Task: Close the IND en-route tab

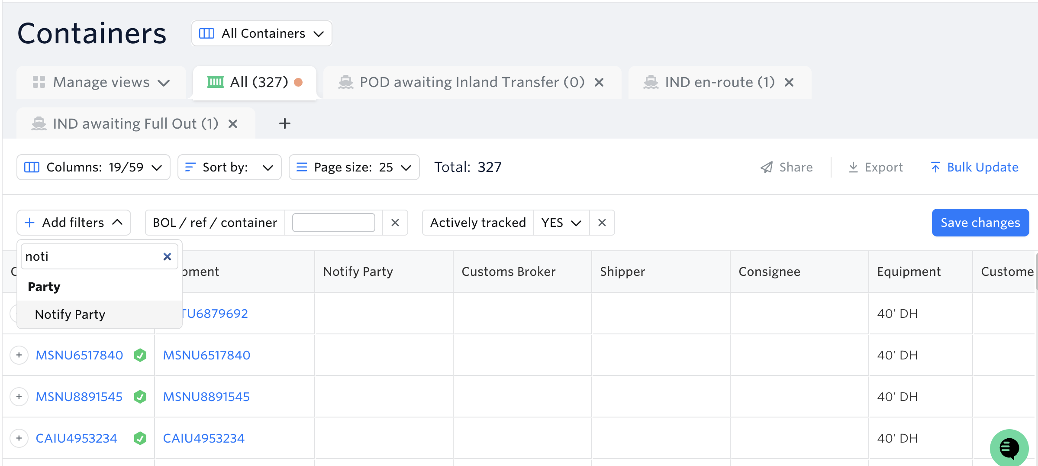Action: click(789, 82)
